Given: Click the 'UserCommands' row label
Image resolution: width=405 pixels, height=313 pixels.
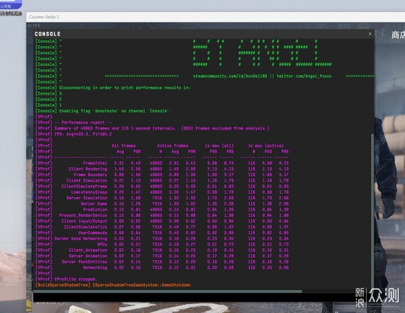Looking at the screenshot, I should [92, 233].
